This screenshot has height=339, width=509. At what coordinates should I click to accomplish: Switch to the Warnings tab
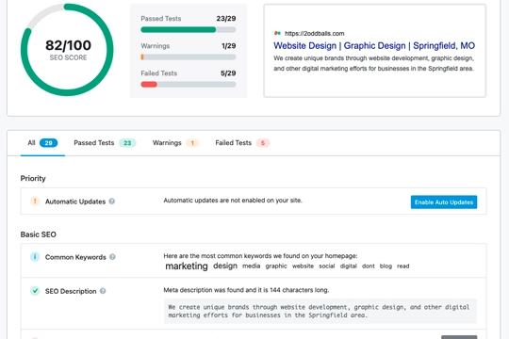pyautogui.click(x=175, y=143)
